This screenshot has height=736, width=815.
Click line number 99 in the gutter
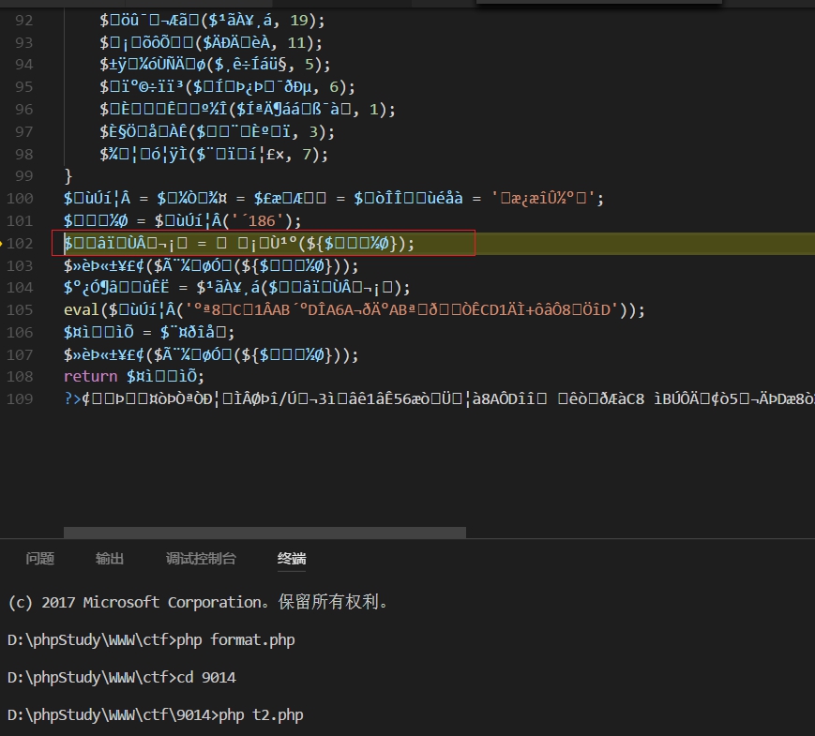(x=23, y=176)
